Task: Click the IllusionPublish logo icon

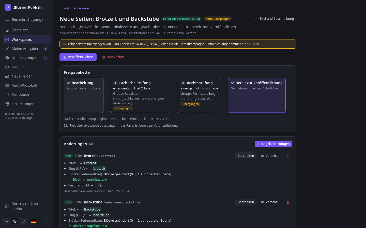Action: pyautogui.click(x=8, y=7)
